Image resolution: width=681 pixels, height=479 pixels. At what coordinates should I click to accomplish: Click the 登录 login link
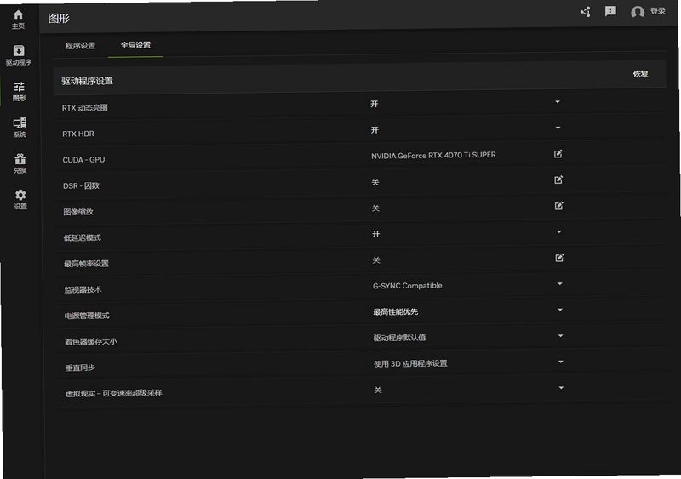click(657, 11)
